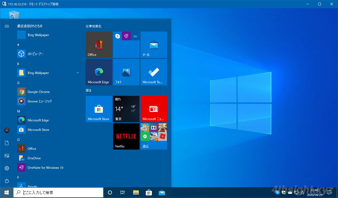This screenshot has height=198, width=338.
Task: Open the clock showing 22:48
Action: 314,192
